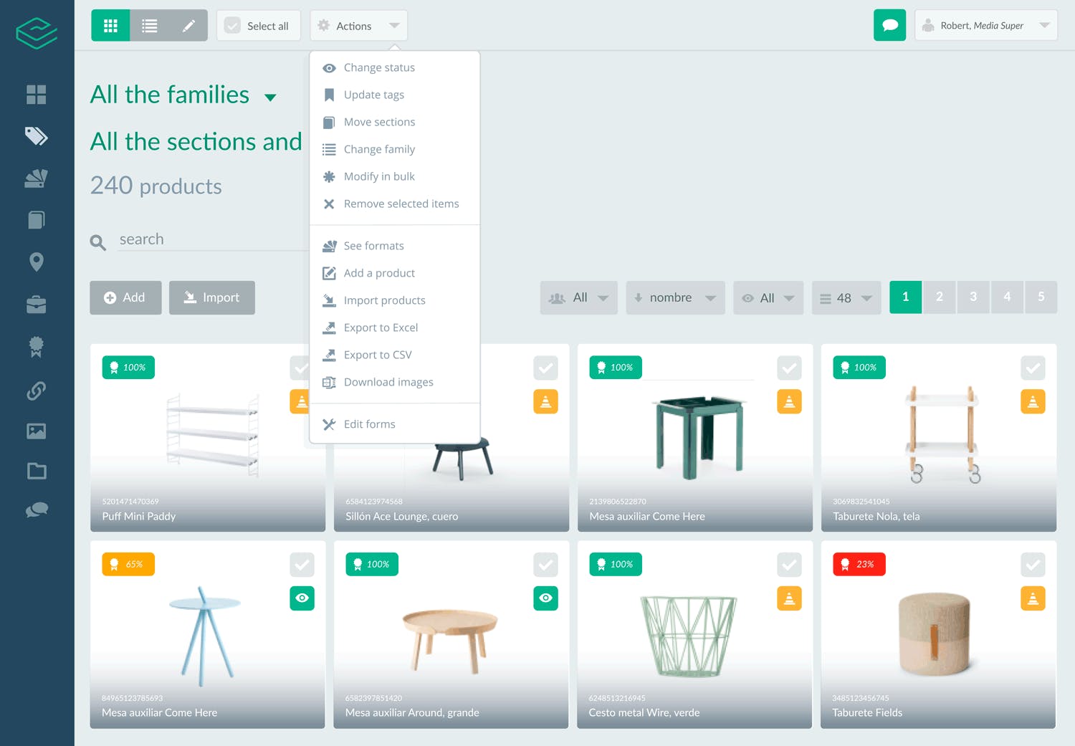The height and width of the screenshot is (746, 1075).
Task: Select the pencil edit view icon
Action: (x=188, y=26)
